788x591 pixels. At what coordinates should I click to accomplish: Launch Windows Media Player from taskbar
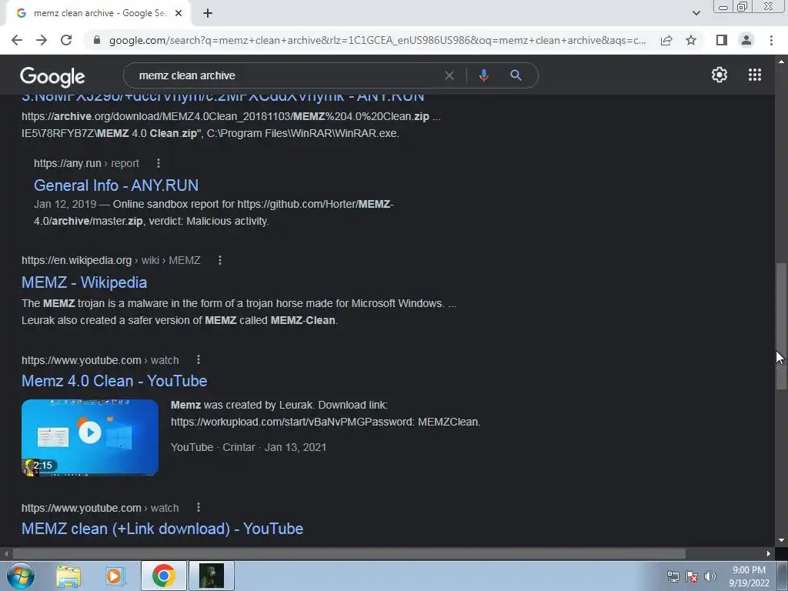pos(115,576)
